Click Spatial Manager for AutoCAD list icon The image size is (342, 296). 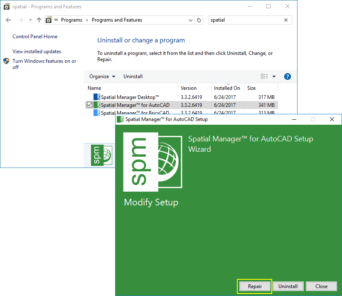click(x=97, y=105)
